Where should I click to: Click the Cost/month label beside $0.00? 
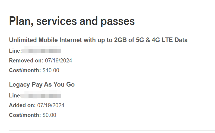(25, 115)
